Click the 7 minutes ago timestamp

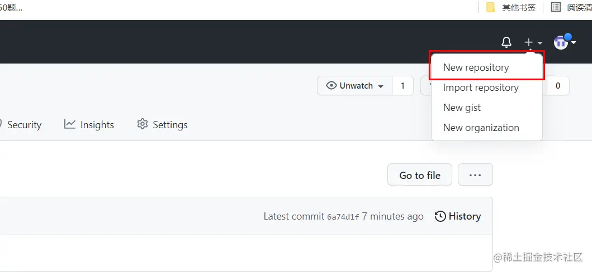pos(392,216)
